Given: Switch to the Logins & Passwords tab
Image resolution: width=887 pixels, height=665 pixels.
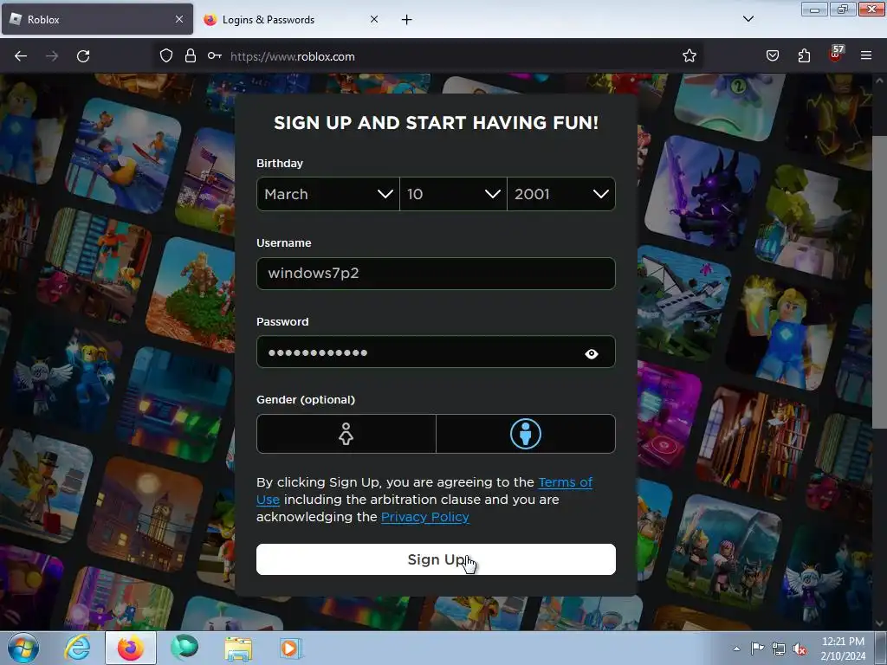Looking at the screenshot, I should pos(291,19).
